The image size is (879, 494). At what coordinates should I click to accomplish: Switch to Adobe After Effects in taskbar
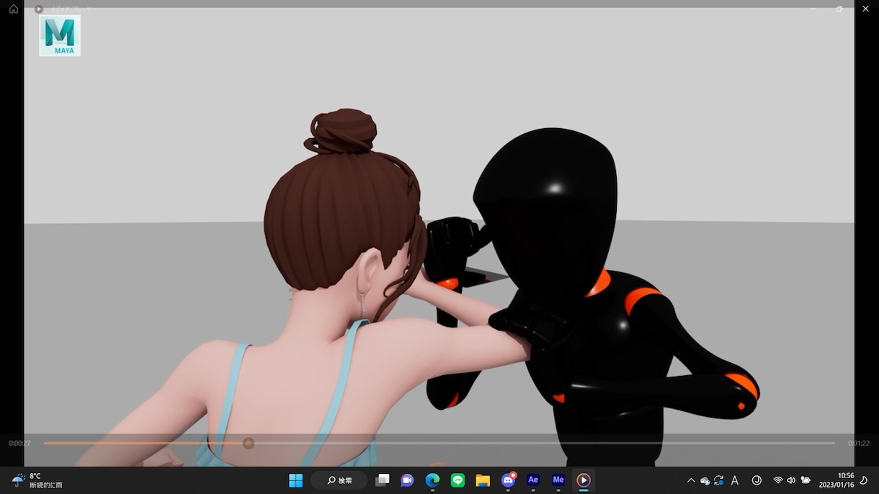(x=533, y=480)
